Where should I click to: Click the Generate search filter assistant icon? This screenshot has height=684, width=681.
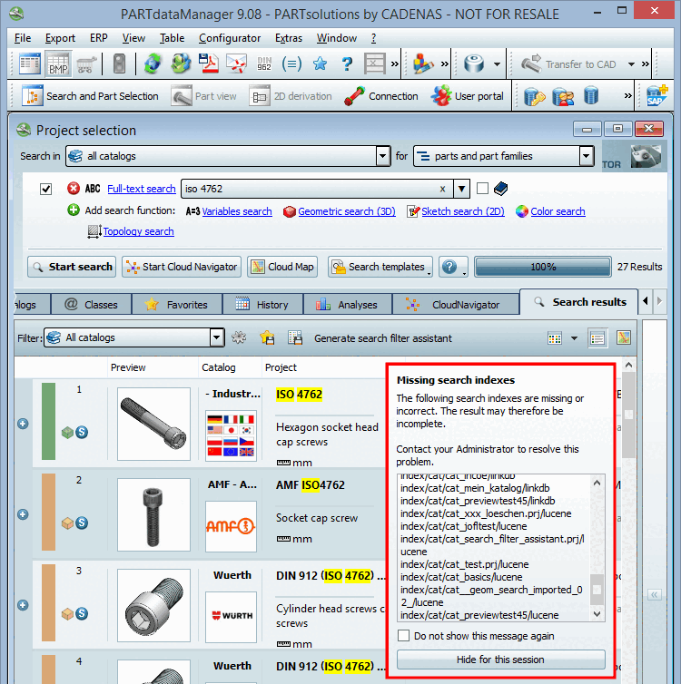pos(295,337)
